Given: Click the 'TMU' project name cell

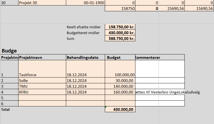Looking at the screenshot, I should coord(42,86).
